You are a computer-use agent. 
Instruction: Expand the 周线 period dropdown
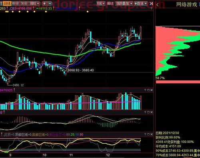pyautogui.click(x=34, y=4)
